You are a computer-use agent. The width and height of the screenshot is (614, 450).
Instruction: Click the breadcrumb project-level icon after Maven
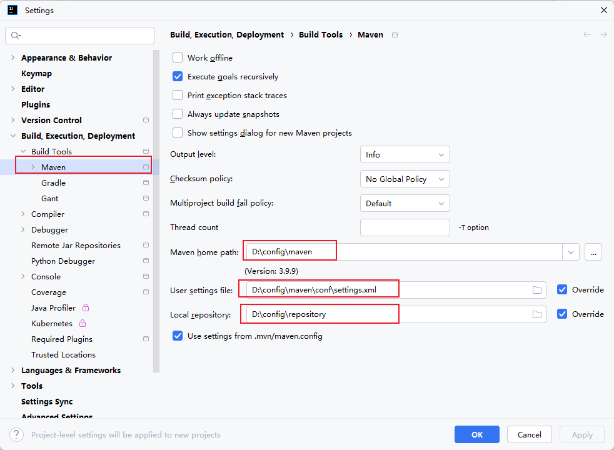(x=395, y=35)
